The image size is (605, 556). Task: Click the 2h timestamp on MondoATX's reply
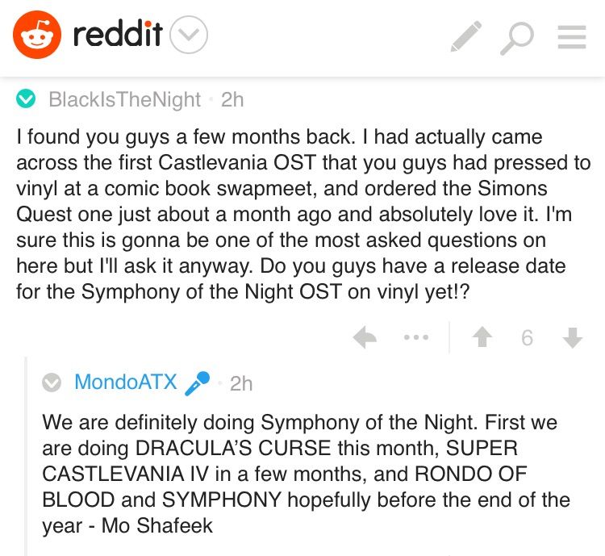click(240, 383)
